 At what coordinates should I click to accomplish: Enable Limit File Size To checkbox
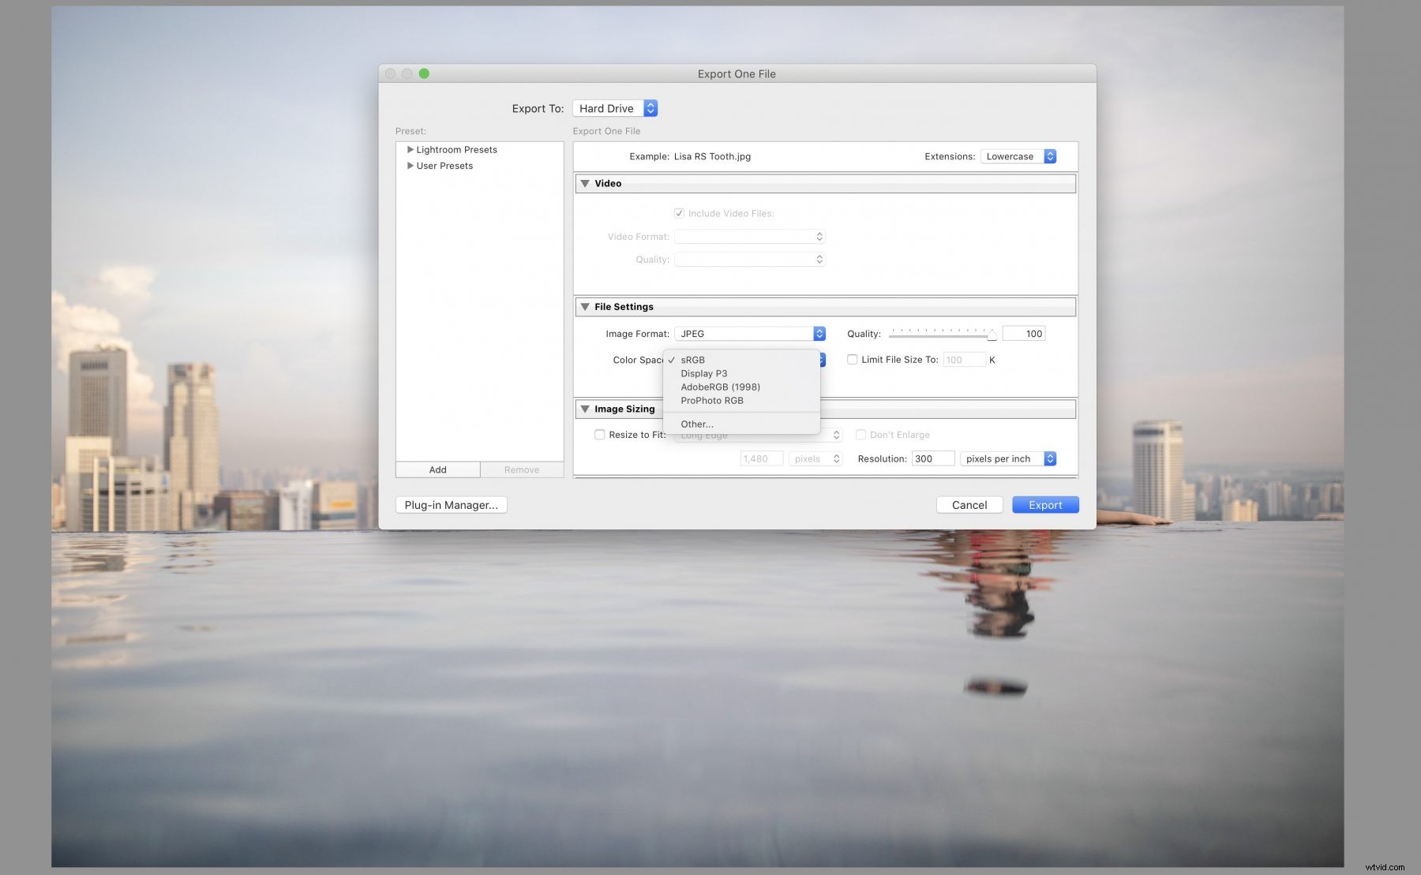[x=853, y=360]
